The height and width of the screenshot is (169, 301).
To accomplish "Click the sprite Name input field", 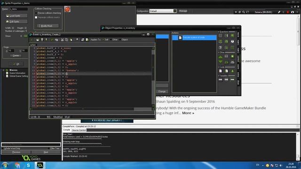I will (x=19, y=9).
